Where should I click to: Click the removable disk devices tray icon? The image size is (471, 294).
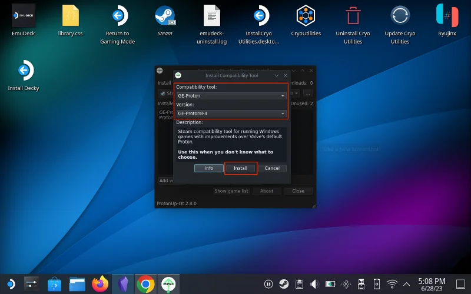click(x=361, y=284)
